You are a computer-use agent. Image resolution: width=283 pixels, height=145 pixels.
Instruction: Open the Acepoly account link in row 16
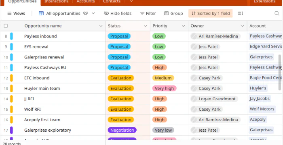(x=258, y=120)
